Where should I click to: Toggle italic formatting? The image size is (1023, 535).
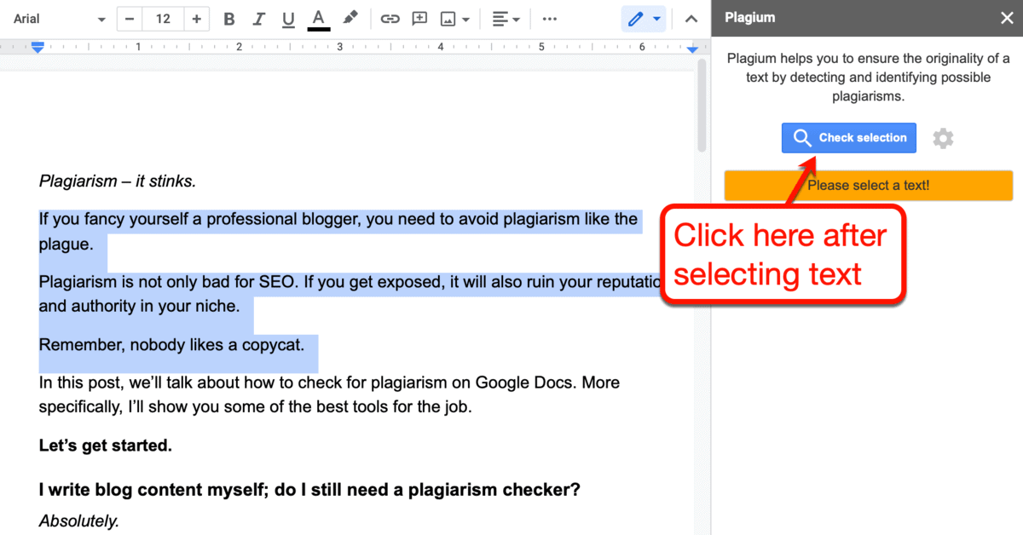[x=258, y=19]
